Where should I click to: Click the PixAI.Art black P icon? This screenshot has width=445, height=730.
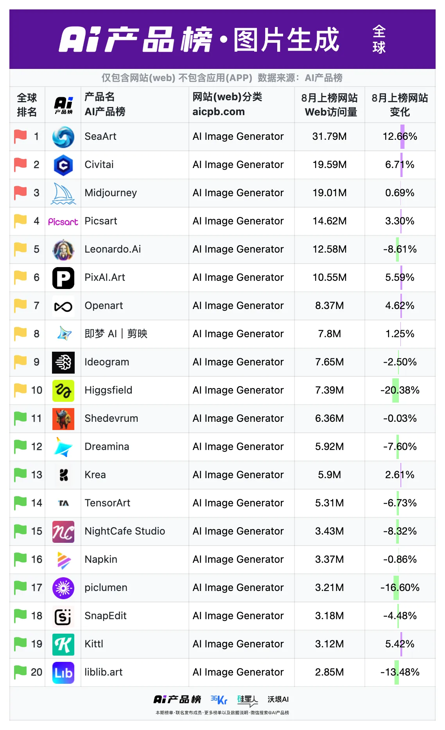pos(63,278)
